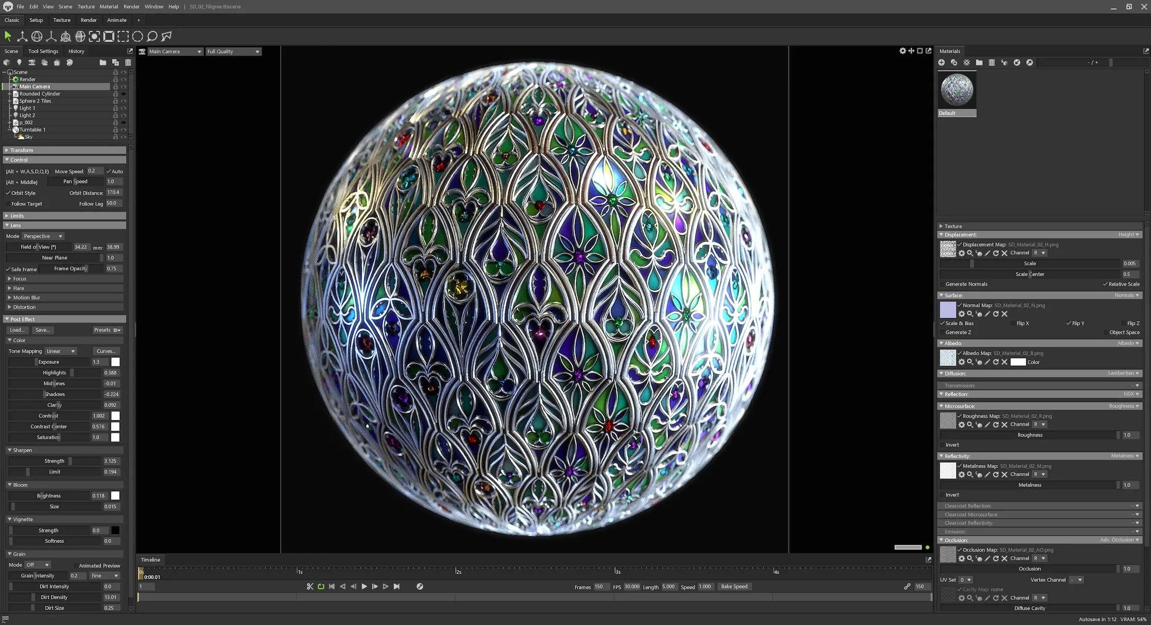This screenshot has width=1151, height=625.
Task: Open viewport settings gear icon
Action: pos(903,51)
